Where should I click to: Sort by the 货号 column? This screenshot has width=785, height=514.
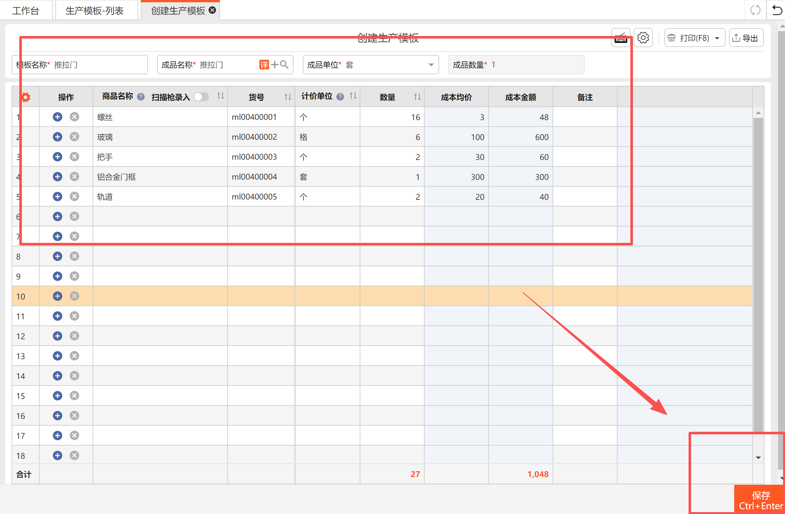click(x=288, y=97)
